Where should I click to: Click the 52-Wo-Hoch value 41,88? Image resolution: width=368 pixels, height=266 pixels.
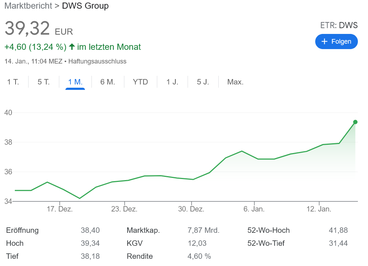[x=338, y=230]
